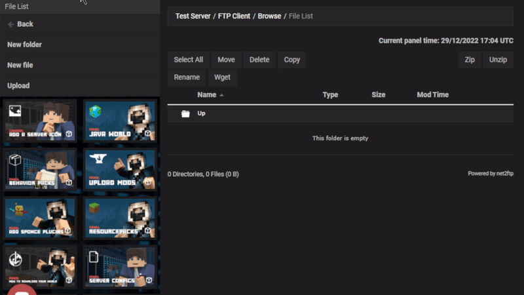This screenshot has height=295, width=524.
Task: Sort by the Size column header
Action: click(379, 95)
